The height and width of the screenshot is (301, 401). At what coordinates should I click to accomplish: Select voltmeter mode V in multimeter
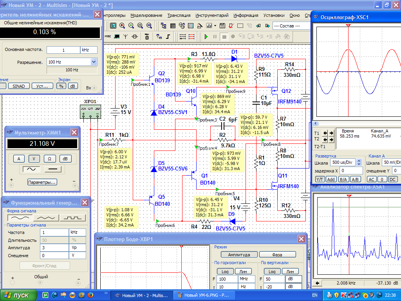coord(34,159)
